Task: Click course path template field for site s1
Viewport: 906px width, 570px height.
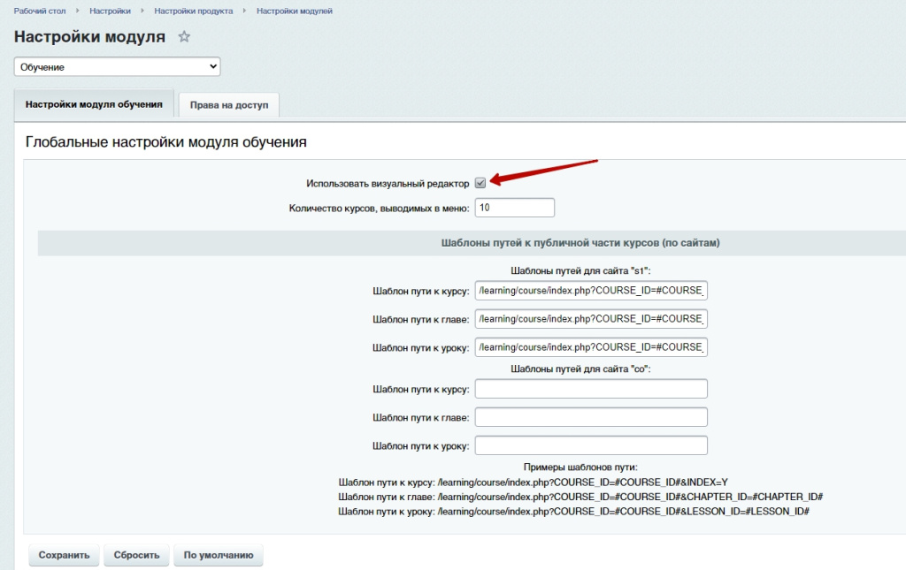Action: [x=591, y=291]
